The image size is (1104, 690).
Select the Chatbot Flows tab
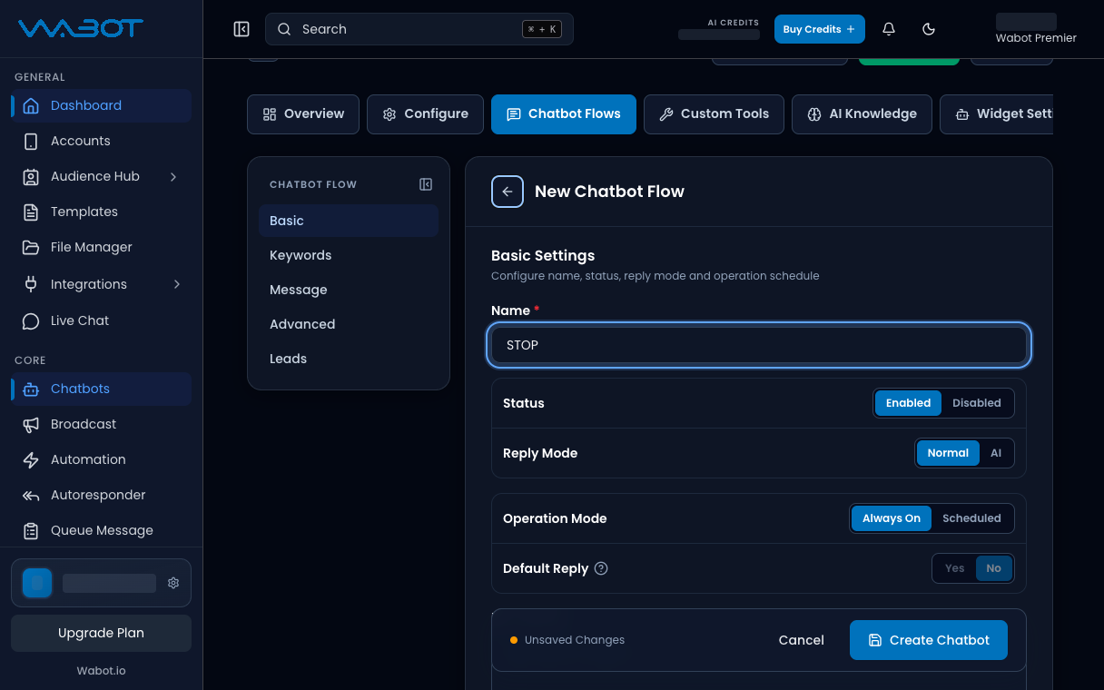point(564,114)
